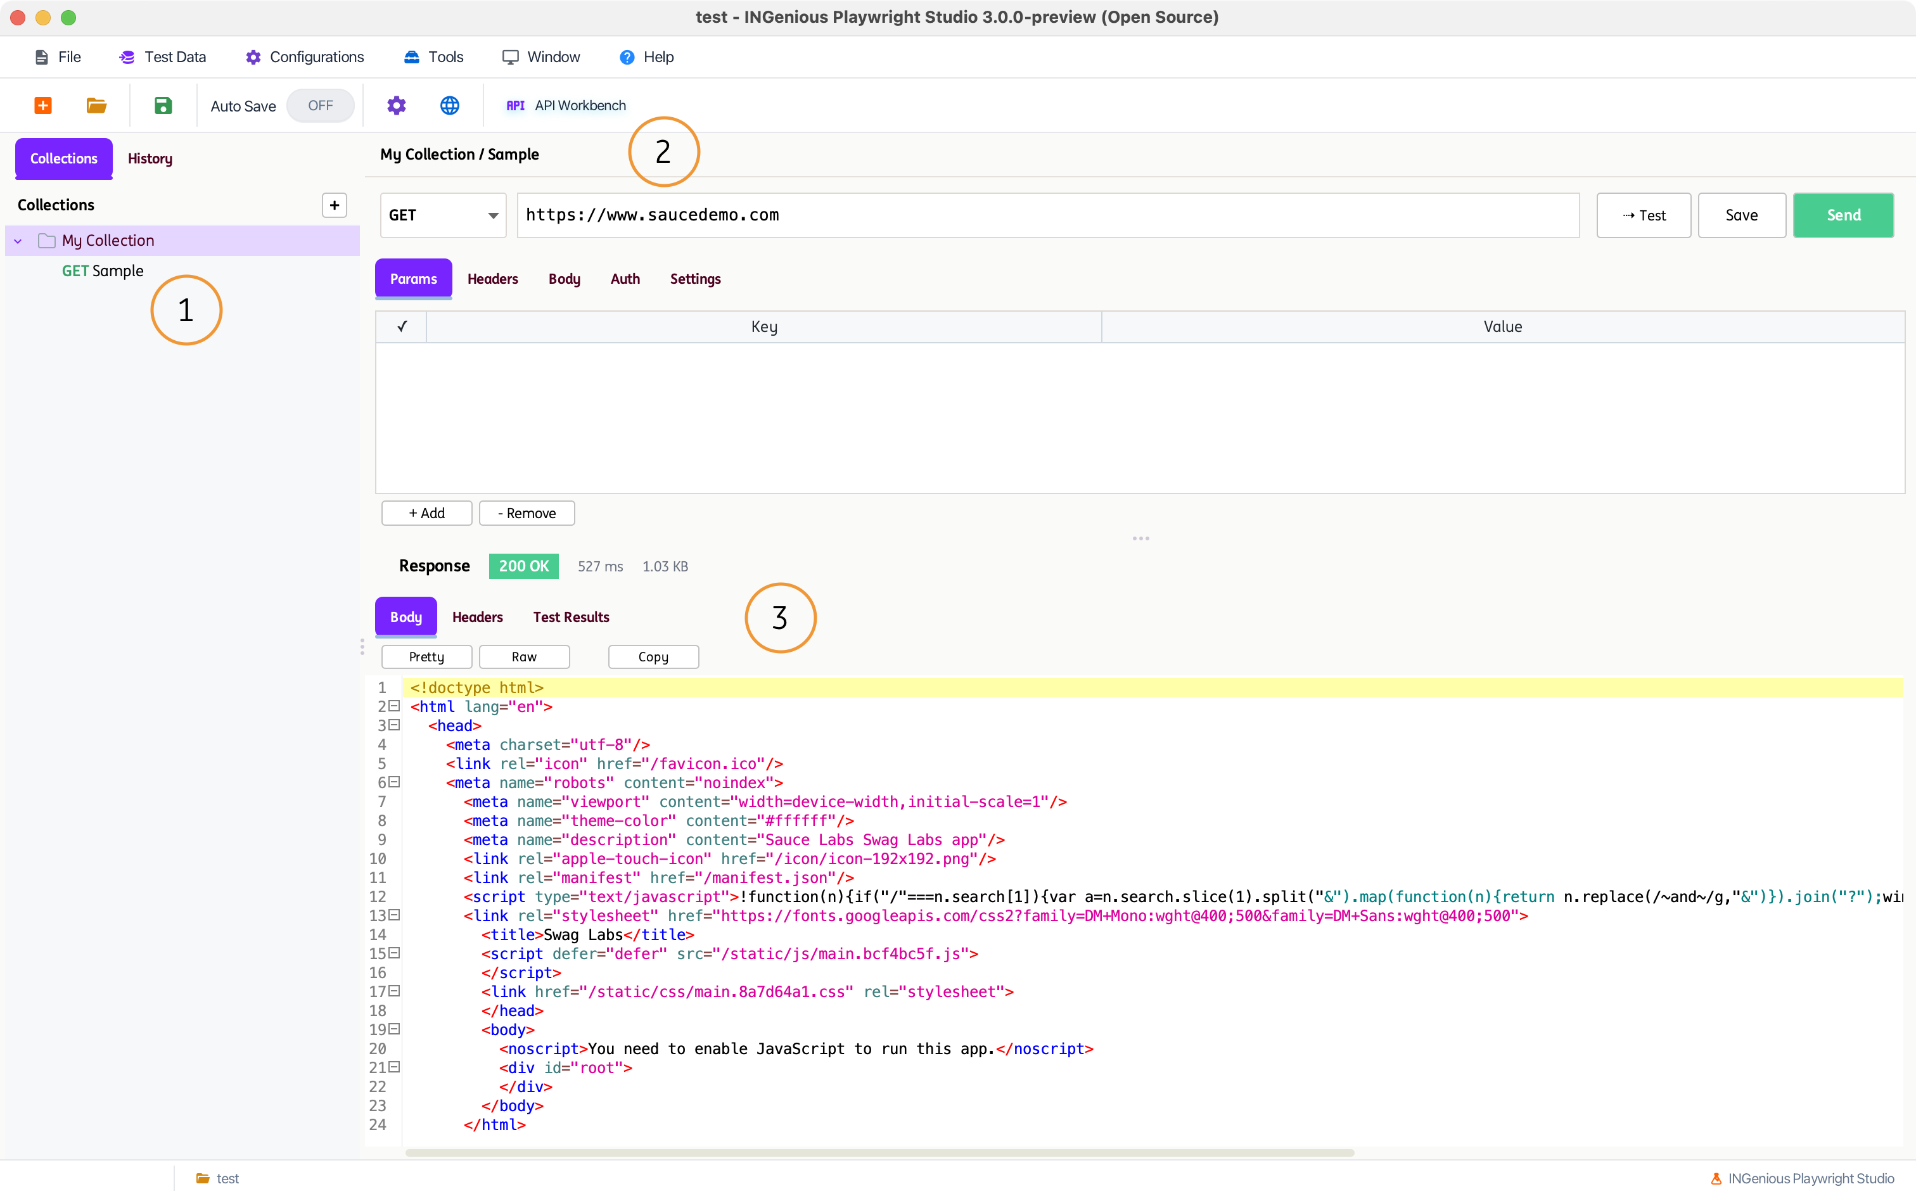This screenshot has width=1916, height=1196.
Task: Click sidebar vertical divider handle dots
Action: [x=362, y=647]
